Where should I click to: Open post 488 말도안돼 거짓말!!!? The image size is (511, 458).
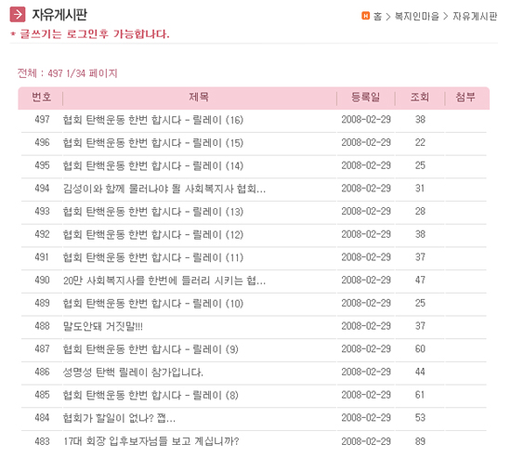[x=103, y=326]
